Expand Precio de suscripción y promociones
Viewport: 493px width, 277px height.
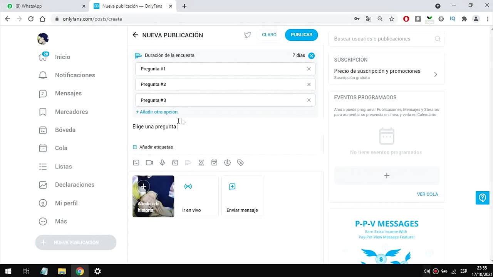tap(386, 74)
